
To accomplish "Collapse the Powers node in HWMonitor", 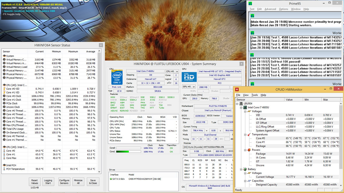I will (245, 150).
